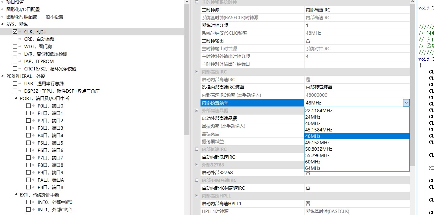Check the P0口 端口0 checkbox
This screenshot has height=215, width=434.
(28, 106)
